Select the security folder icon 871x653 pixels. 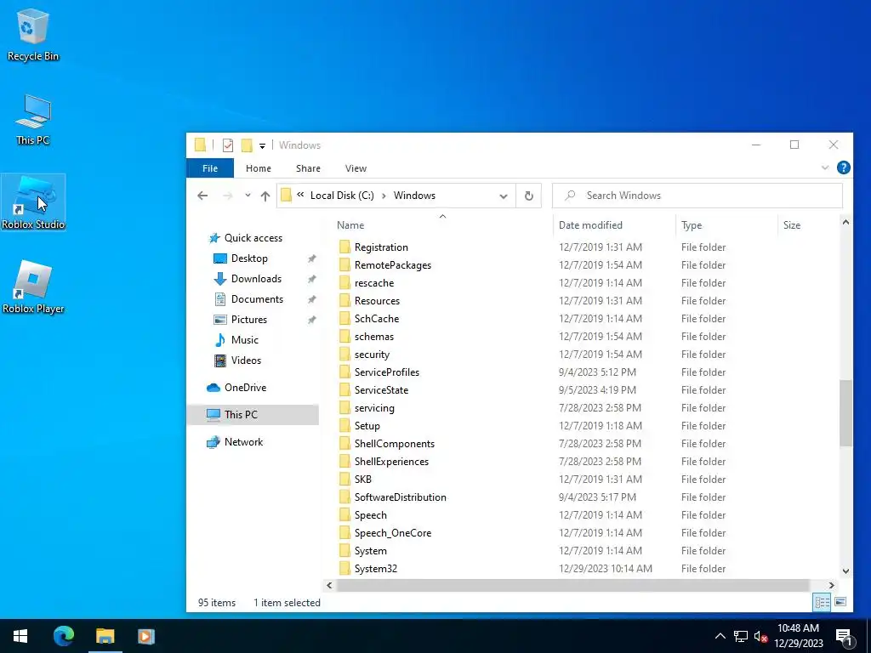point(345,355)
